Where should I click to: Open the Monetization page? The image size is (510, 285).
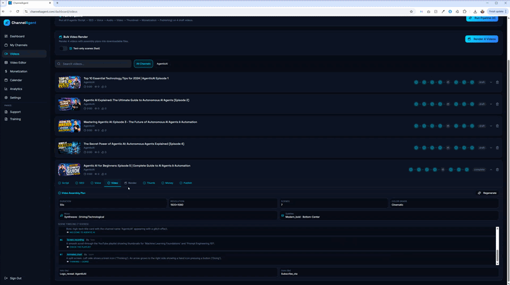[x=18, y=71]
